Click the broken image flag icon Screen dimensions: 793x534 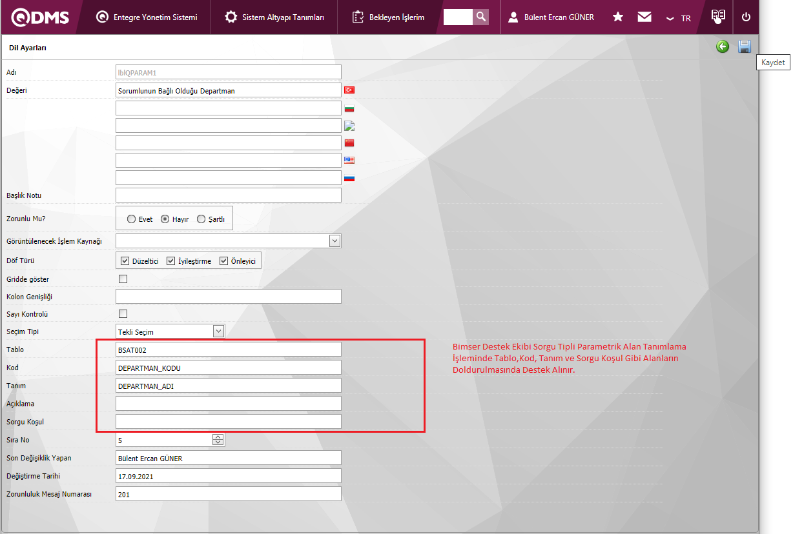coord(349,125)
